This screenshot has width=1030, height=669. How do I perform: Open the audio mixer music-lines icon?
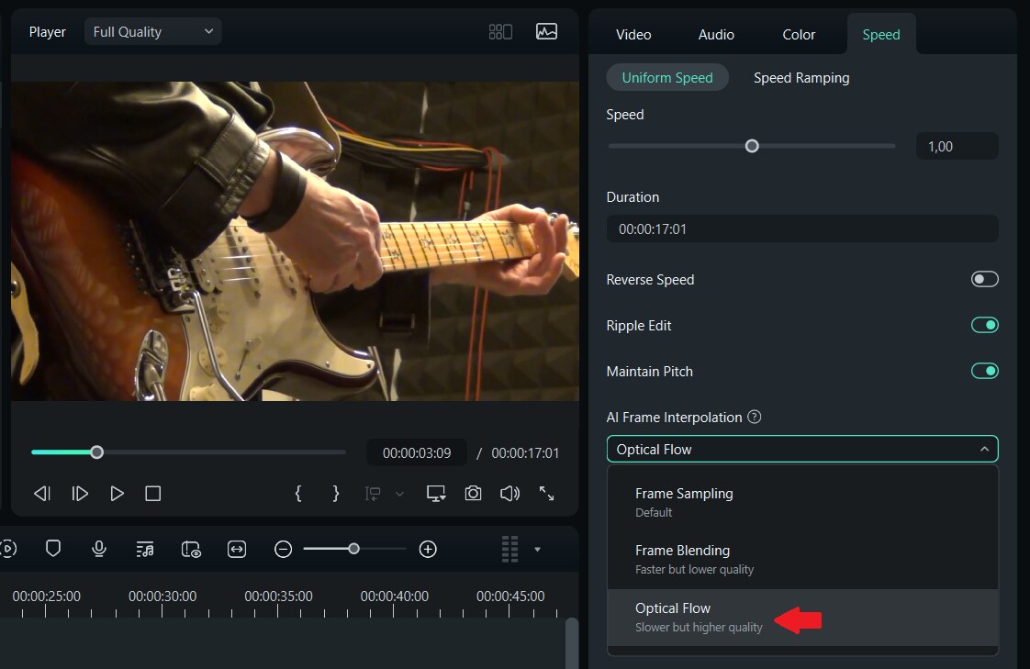pyautogui.click(x=144, y=549)
